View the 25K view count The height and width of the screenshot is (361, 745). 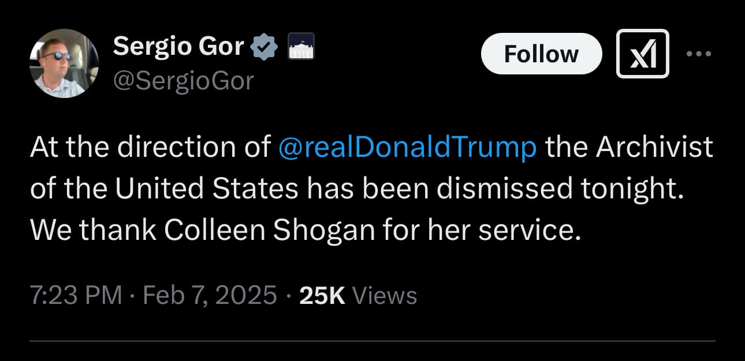[322, 295]
